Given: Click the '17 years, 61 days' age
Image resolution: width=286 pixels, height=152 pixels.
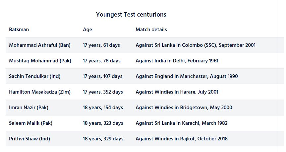Looking at the screenshot, I should (x=101, y=45).
